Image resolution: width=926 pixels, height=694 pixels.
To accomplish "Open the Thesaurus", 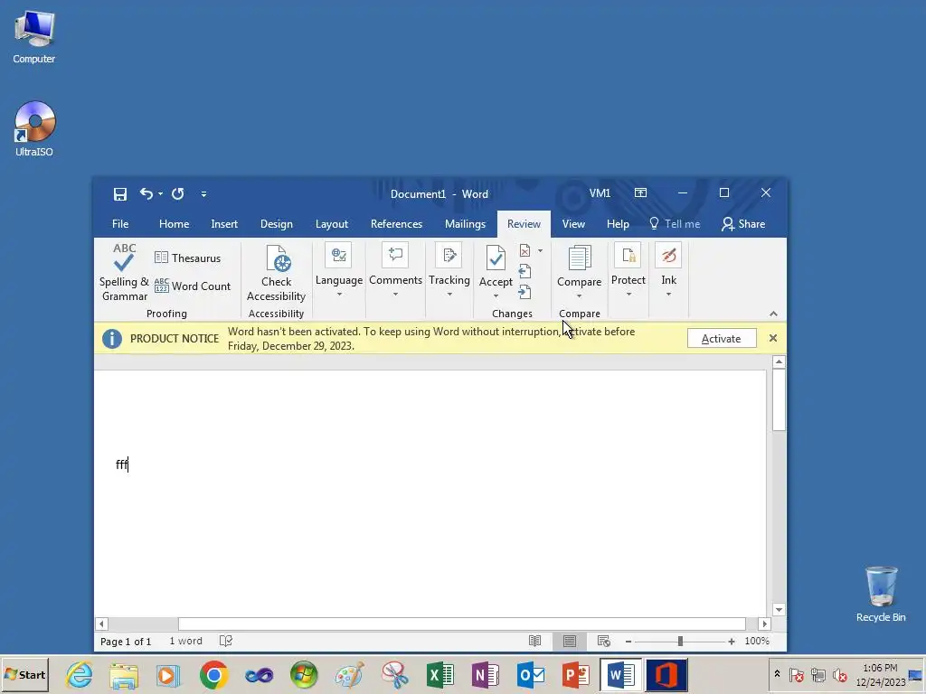I will click(188, 258).
